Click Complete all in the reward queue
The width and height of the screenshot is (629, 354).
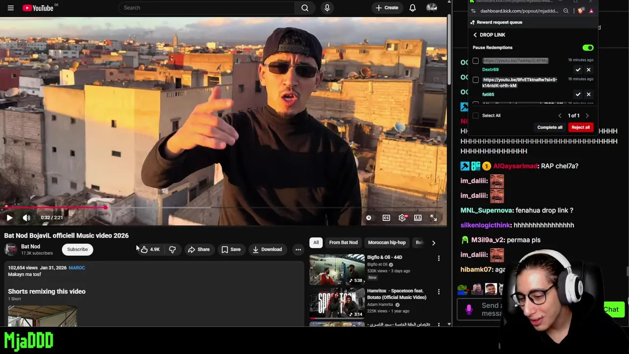tap(549, 127)
